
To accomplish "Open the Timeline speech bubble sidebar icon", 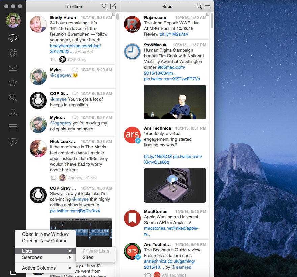I will click(x=13, y=38).
